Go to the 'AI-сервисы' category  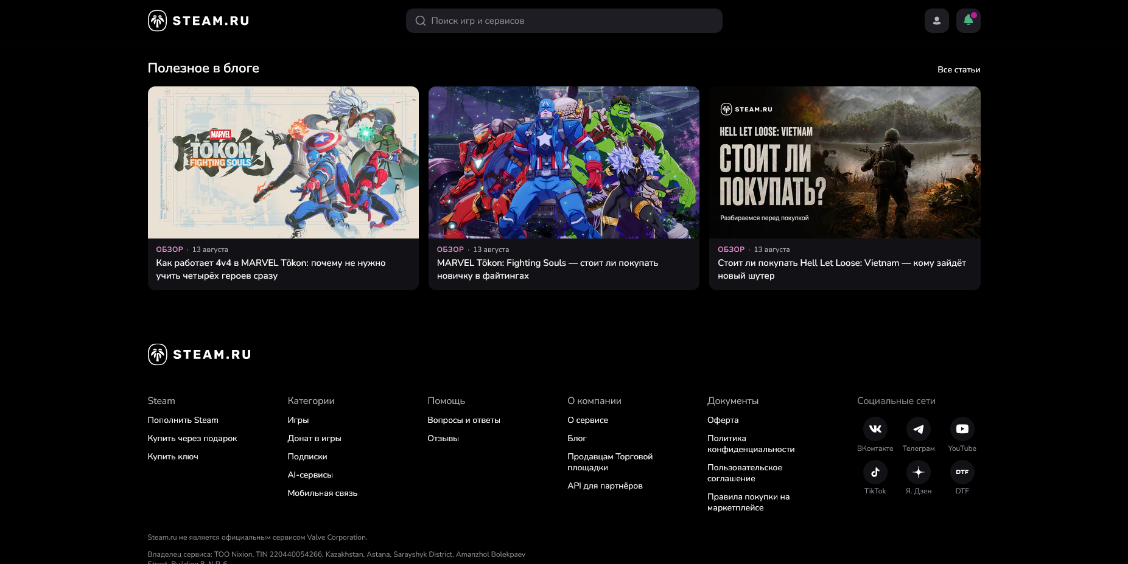coord(310,475)
